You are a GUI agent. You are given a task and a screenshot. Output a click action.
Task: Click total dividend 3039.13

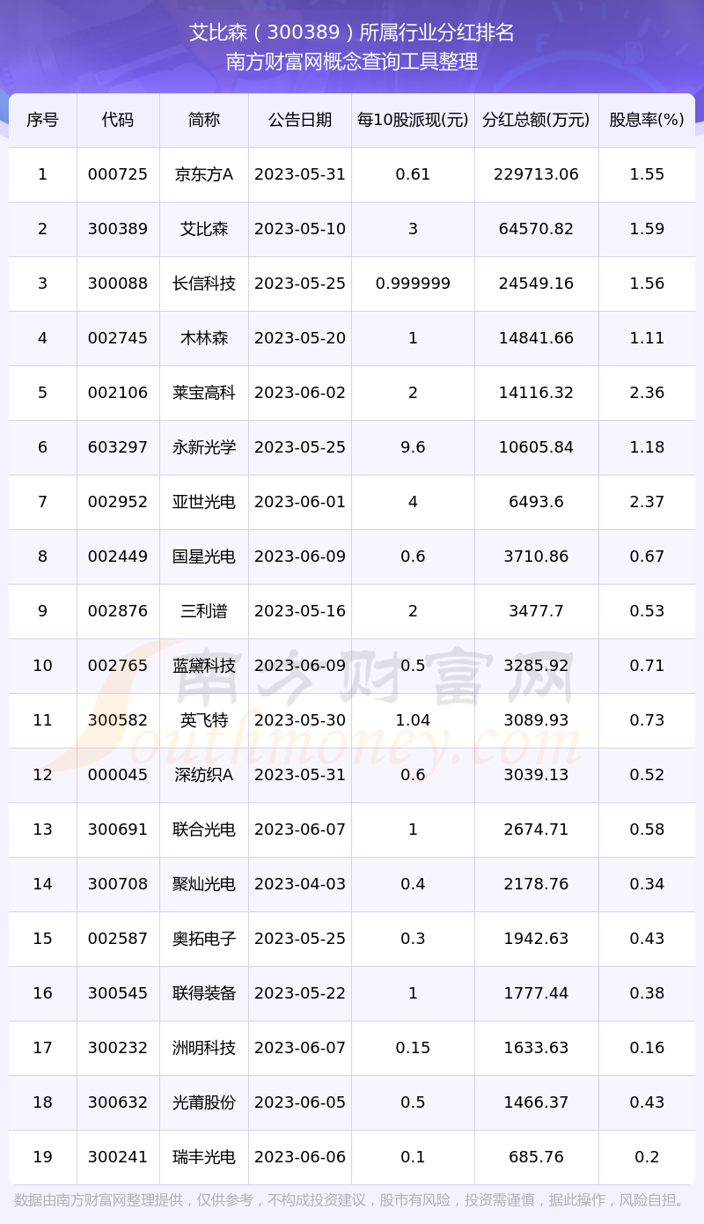click(x=537, y=775)
